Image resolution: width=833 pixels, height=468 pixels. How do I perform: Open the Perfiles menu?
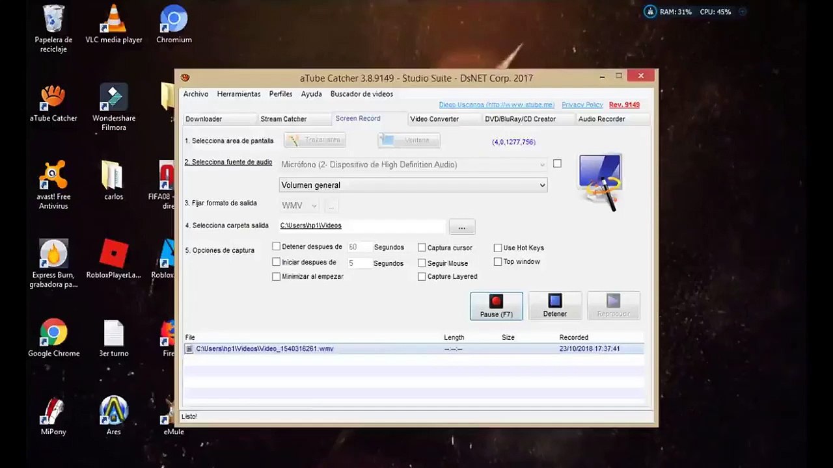tap(280, 94)
